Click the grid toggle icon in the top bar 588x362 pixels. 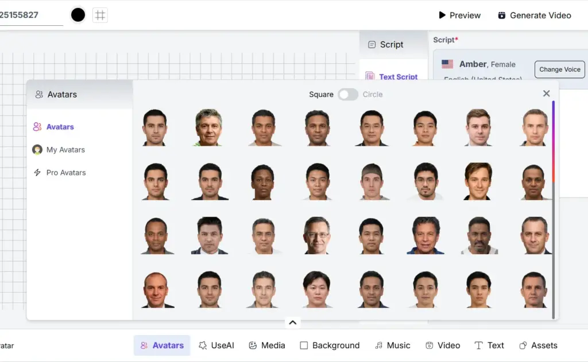(100, 14)
